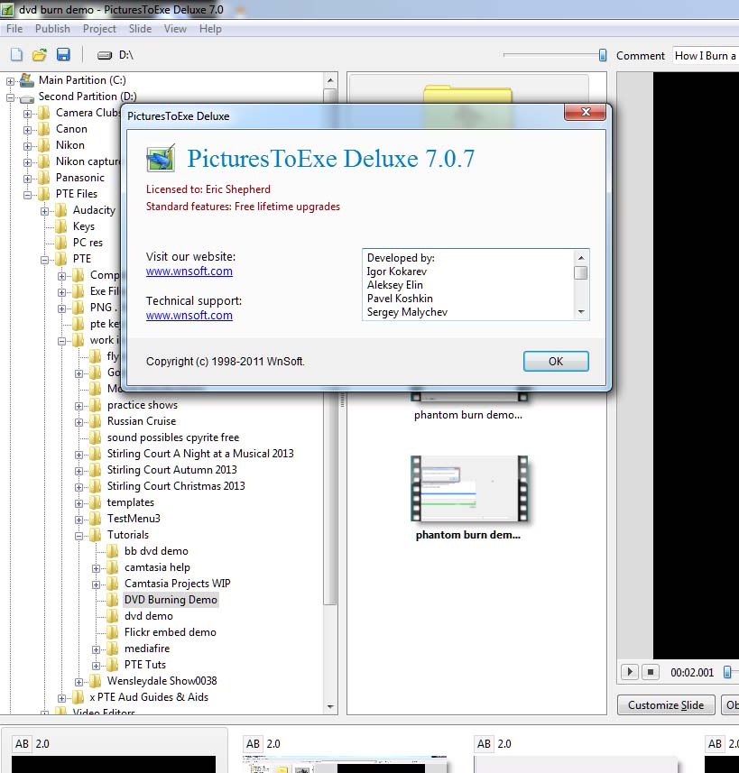Collapse the Second Partition (D:) node
The width and height of the screenshot is (739, 773).
pyautogui.click(x=10, y=97)
